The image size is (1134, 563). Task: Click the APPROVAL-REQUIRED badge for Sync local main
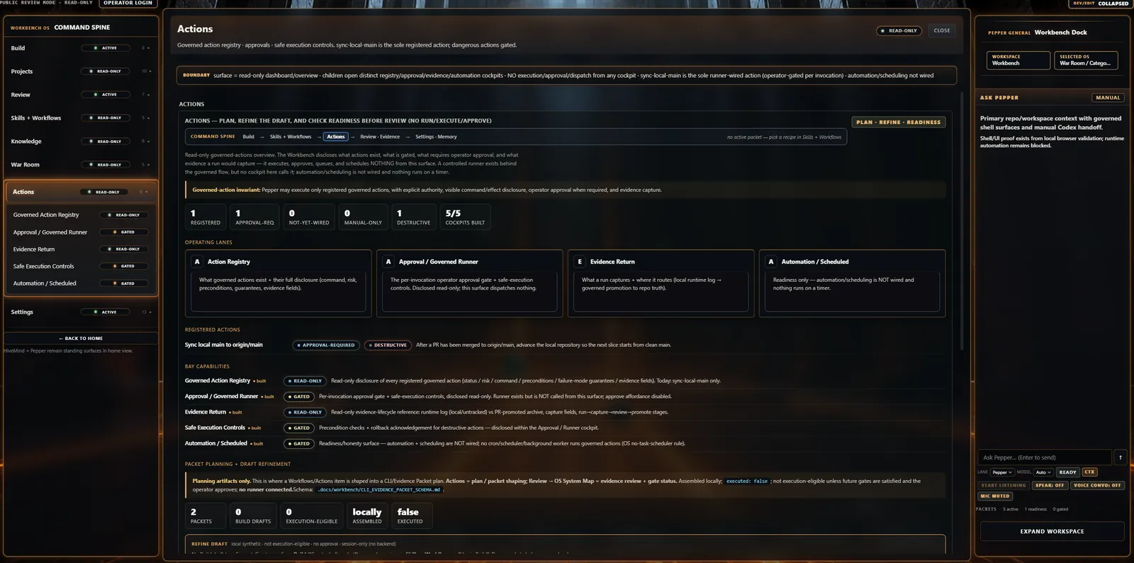pos(326,346)
